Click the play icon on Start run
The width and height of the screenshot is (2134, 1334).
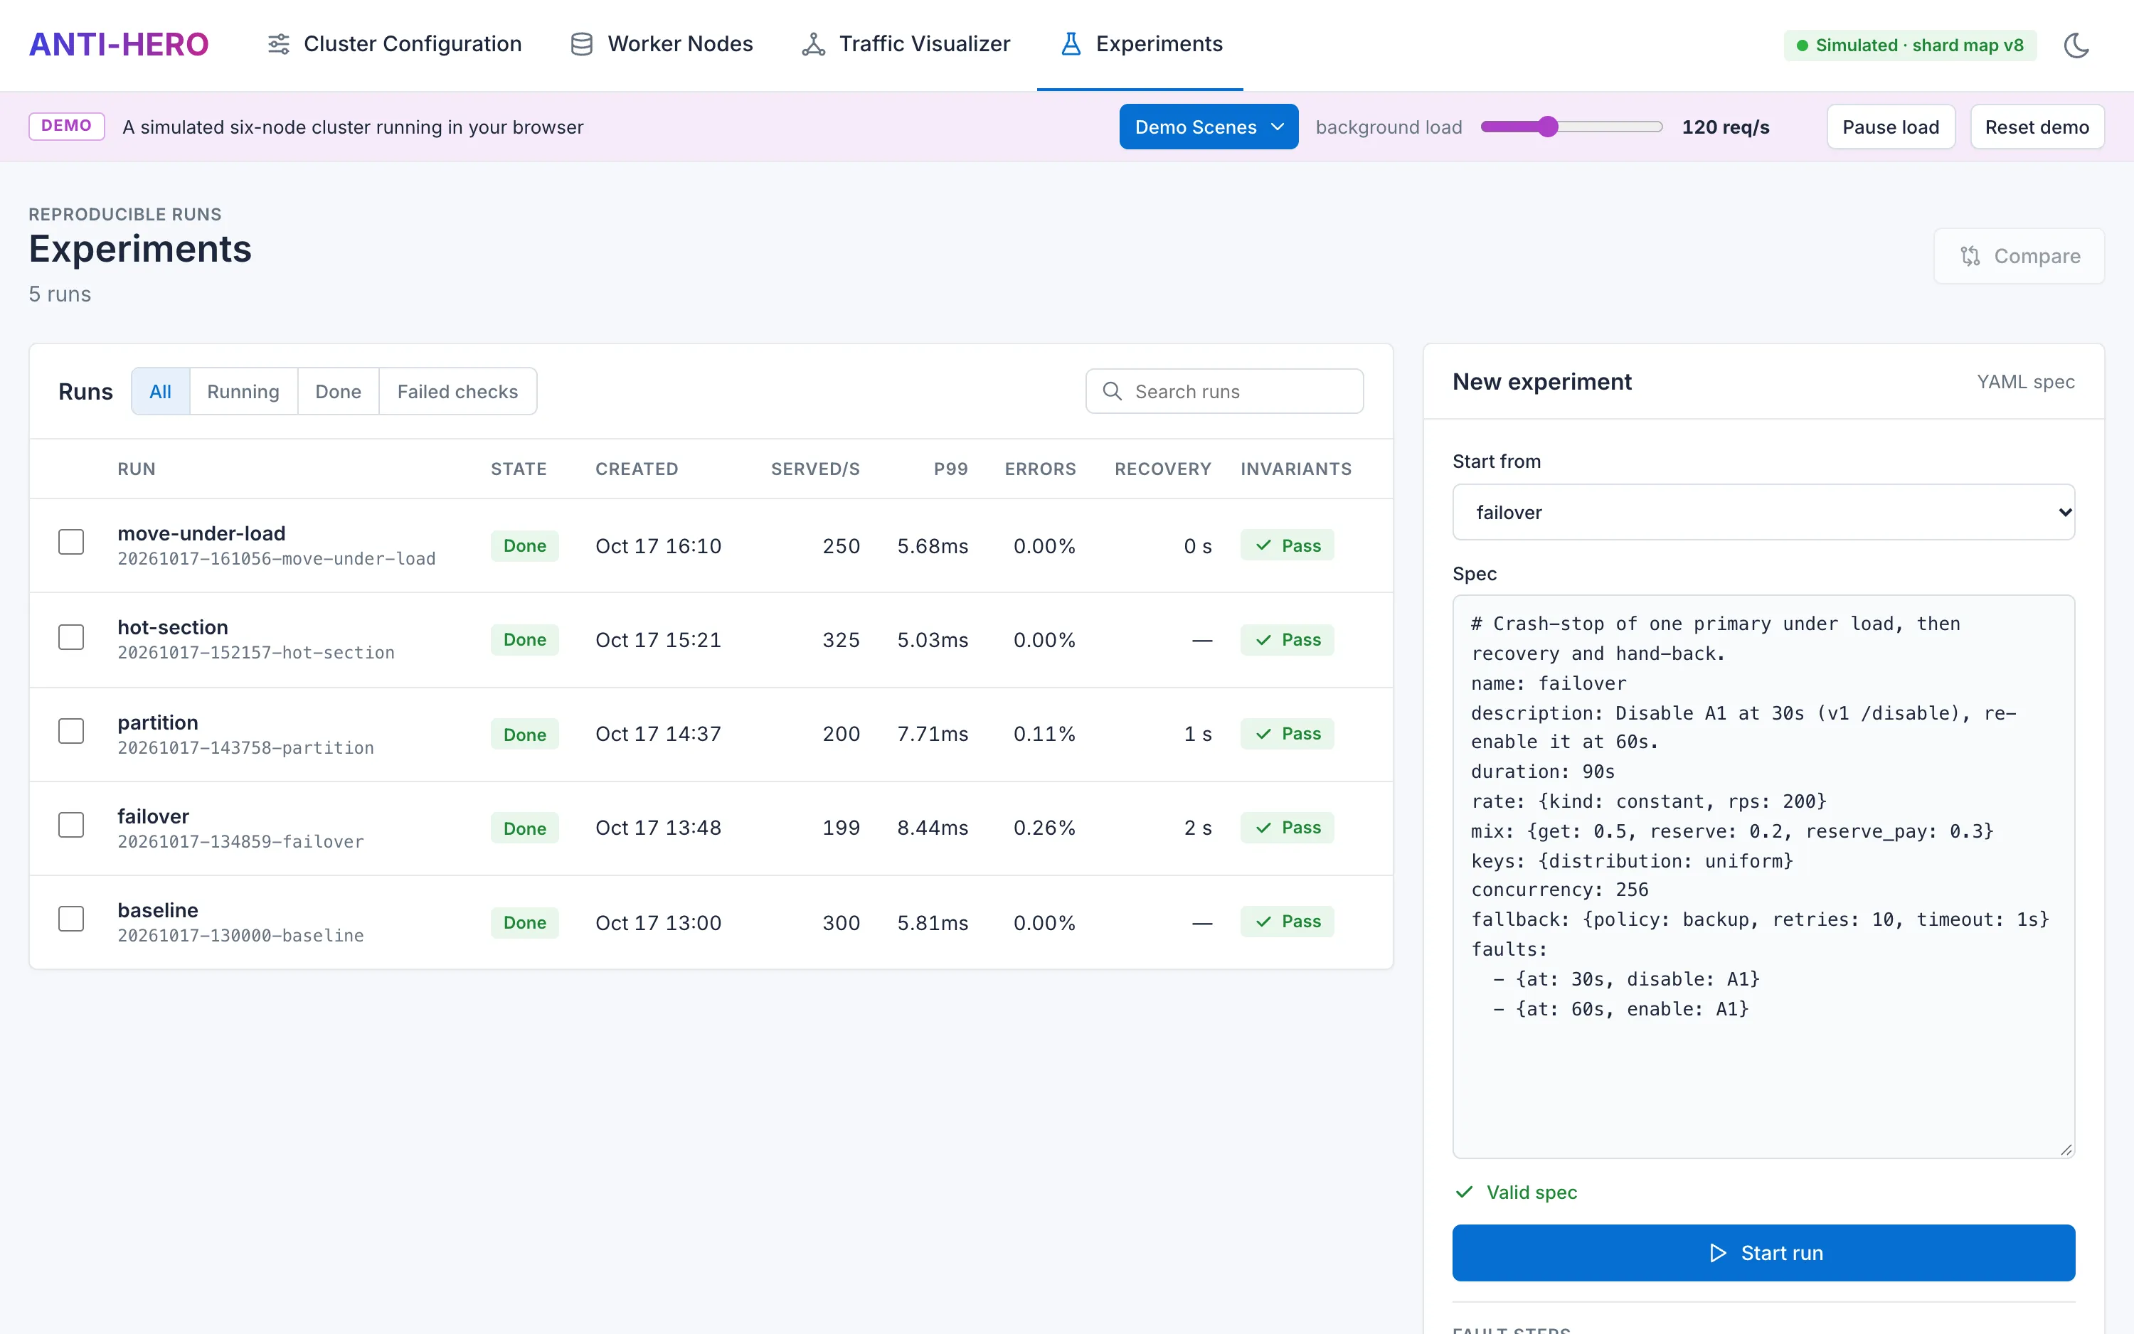[1717, 1253]
